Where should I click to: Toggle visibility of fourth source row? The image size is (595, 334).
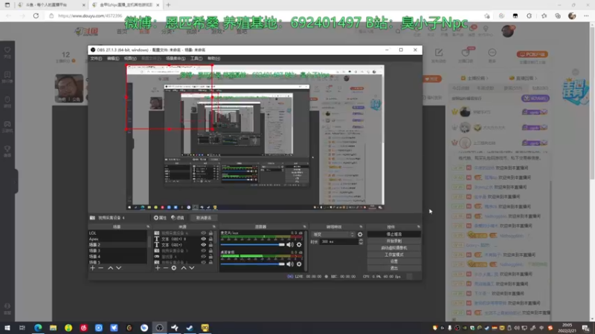[x=203, y=251]
